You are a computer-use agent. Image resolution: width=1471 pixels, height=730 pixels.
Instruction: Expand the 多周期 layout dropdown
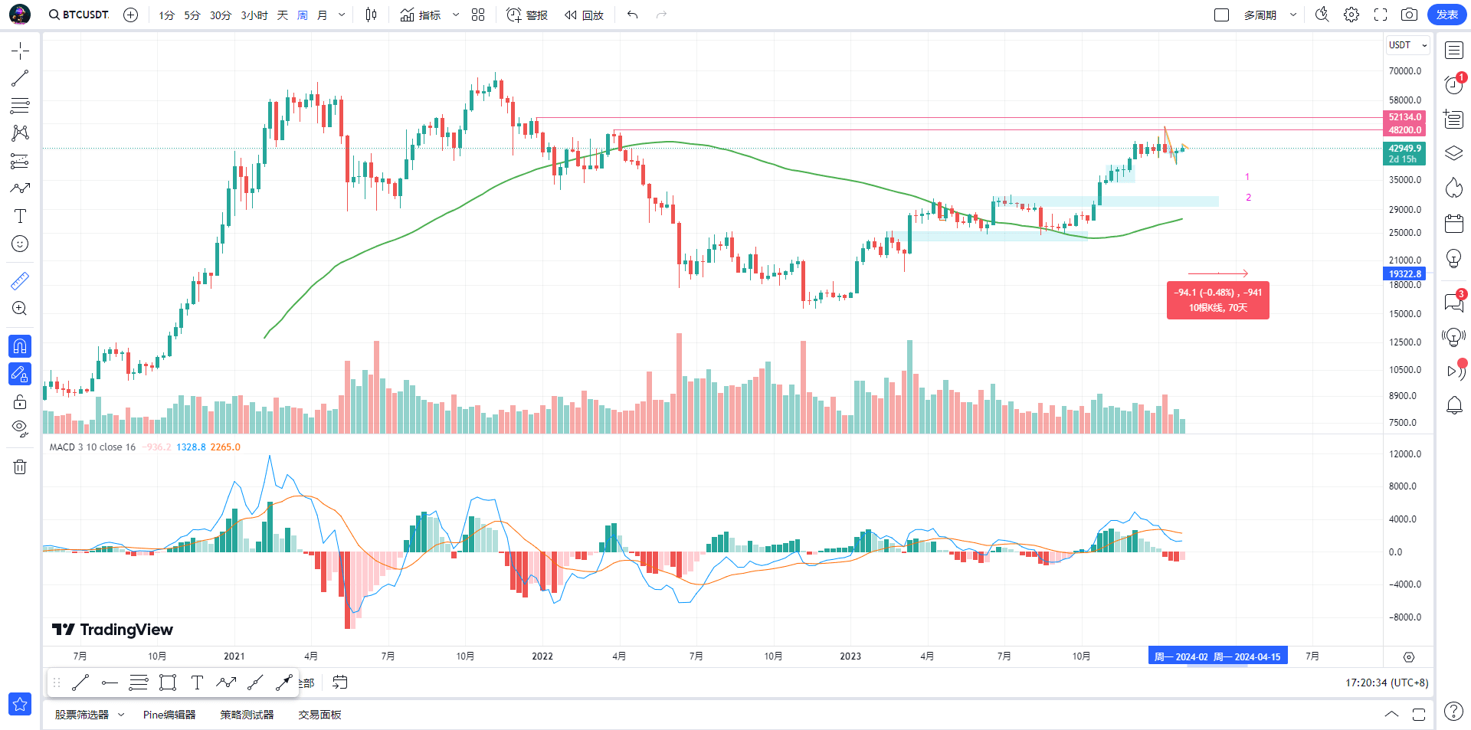click(1293, 15)
